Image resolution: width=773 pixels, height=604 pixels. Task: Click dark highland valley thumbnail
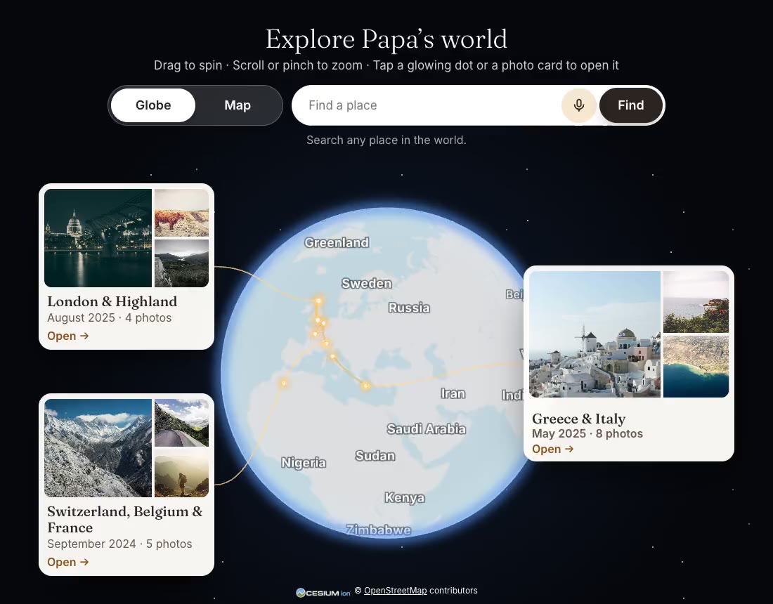pos(181,263)
